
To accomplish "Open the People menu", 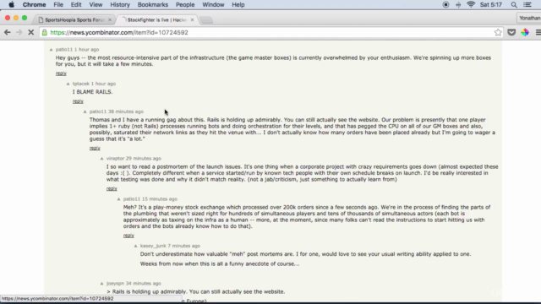I will [185, 5].
